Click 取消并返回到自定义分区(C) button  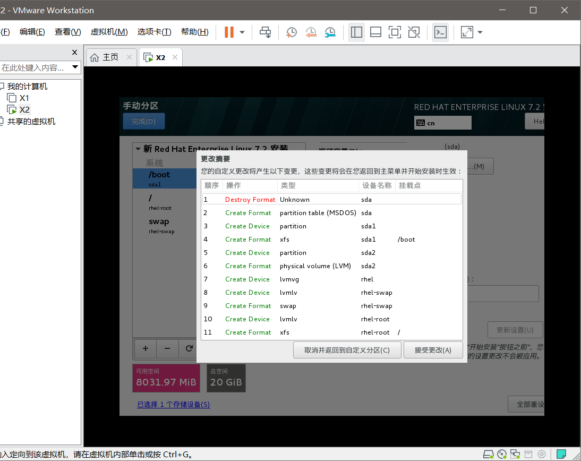(x=347, y=350)
